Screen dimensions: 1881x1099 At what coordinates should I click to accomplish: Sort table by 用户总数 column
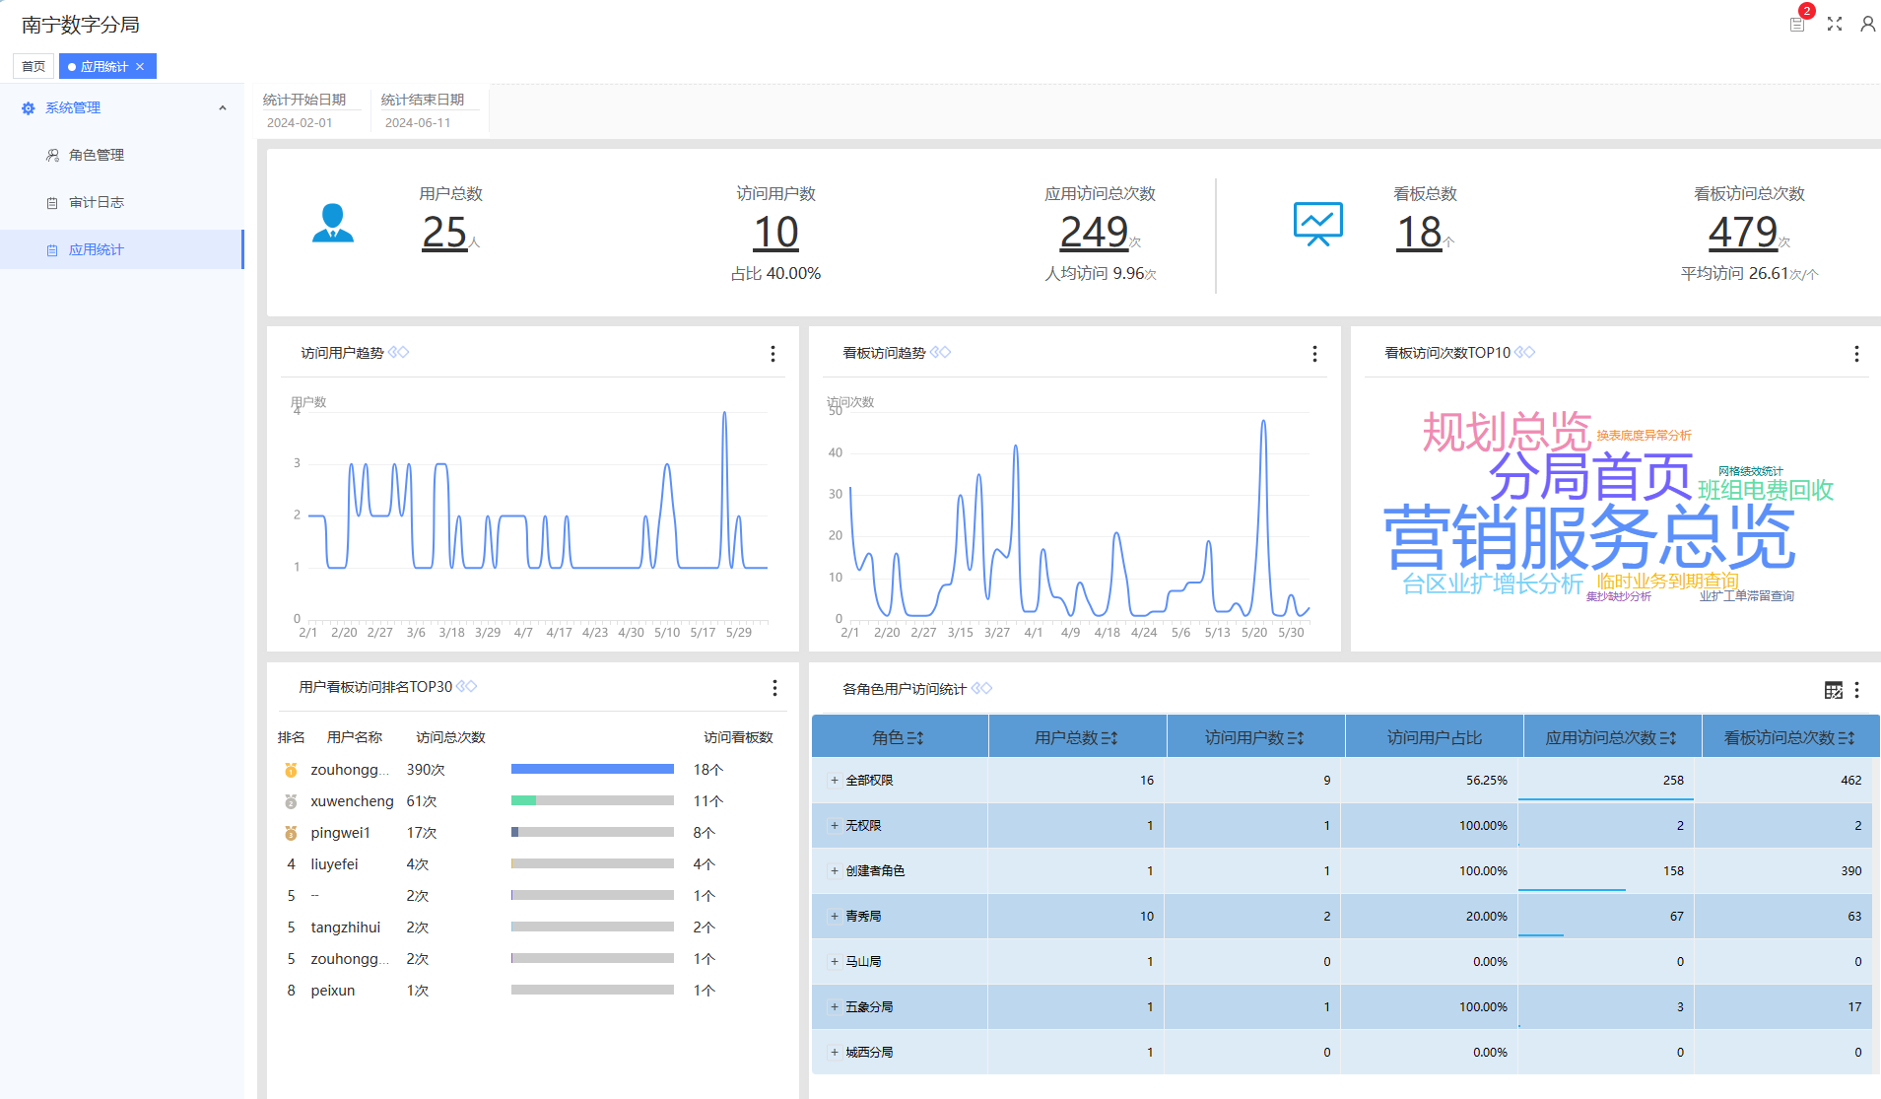coord(1109,738)
